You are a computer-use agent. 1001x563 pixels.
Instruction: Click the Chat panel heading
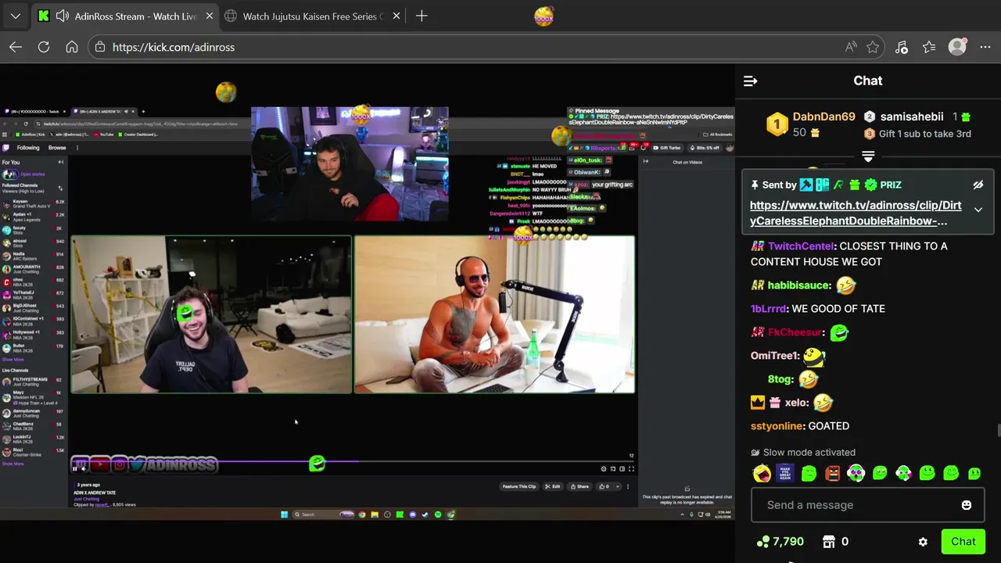868,81
